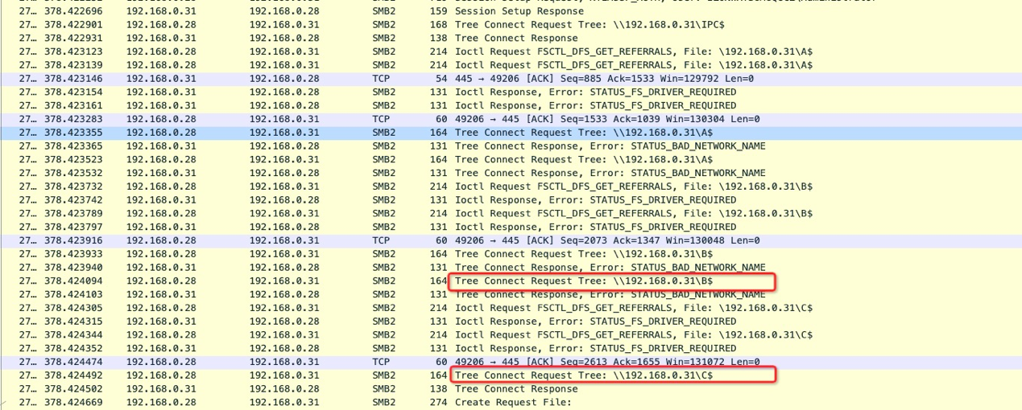Click the red-boxed Tree Connect Request for C$
1022x410 pixels.
click(612, 375)
